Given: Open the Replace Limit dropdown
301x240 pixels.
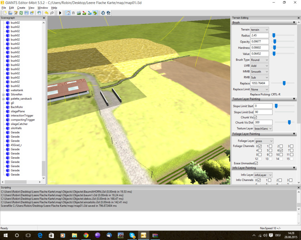Looking at the screenshot, I should [x=259, y=89].
